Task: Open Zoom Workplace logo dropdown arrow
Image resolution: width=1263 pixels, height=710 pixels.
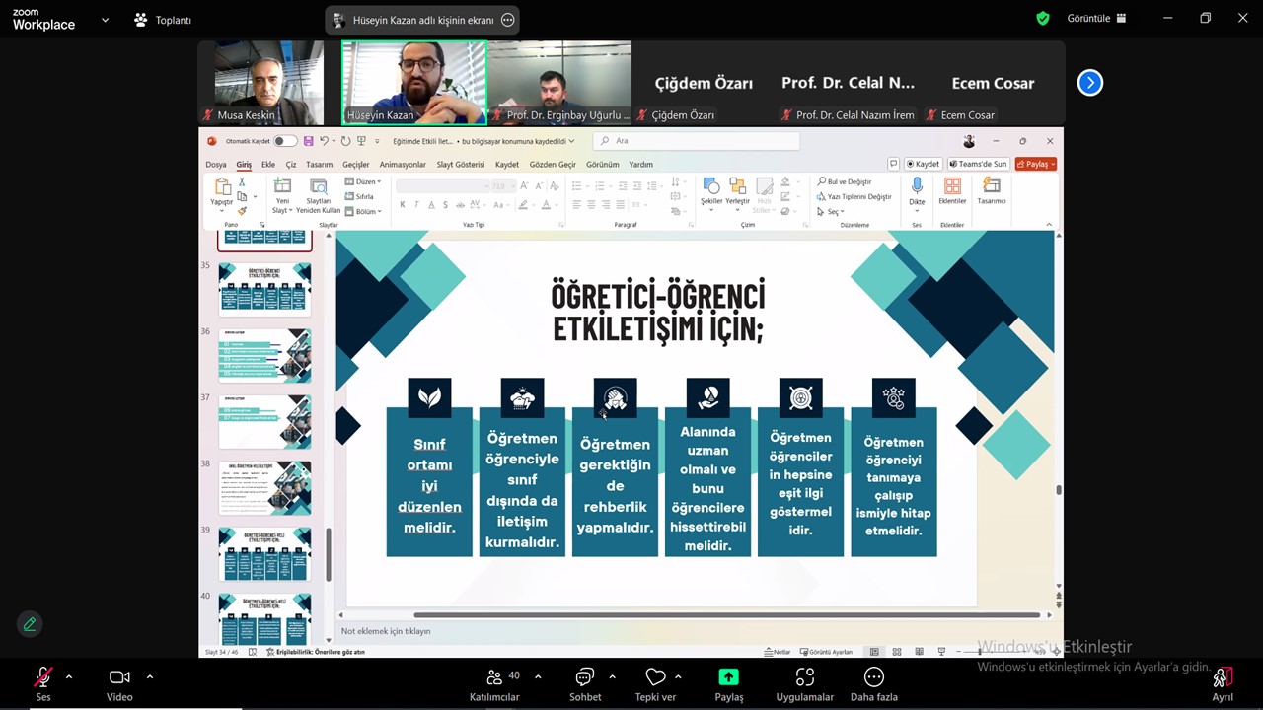Action: [105, 20]
